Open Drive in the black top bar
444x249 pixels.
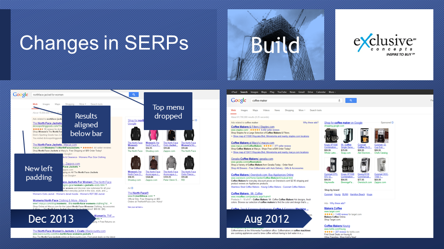pos(310,92)
